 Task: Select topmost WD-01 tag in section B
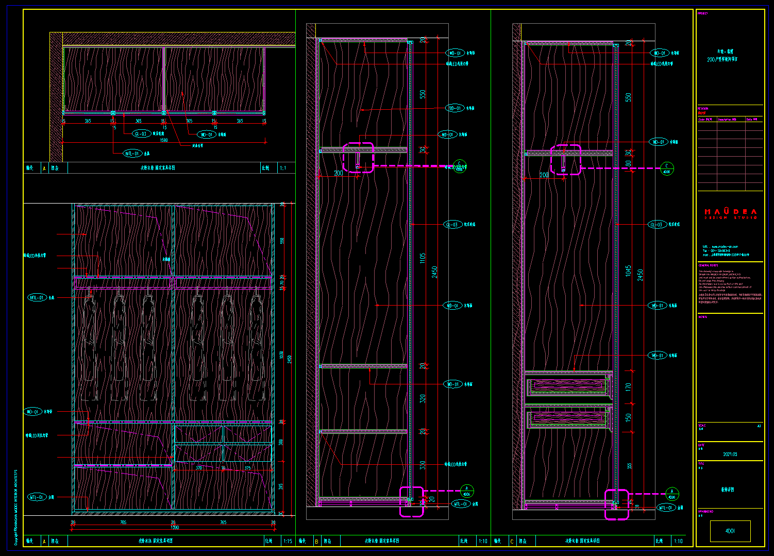pos(455,53)
